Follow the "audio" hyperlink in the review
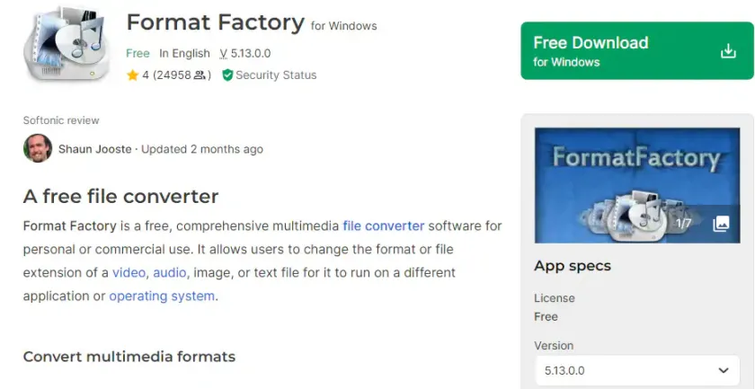 [x=170, y=272]
